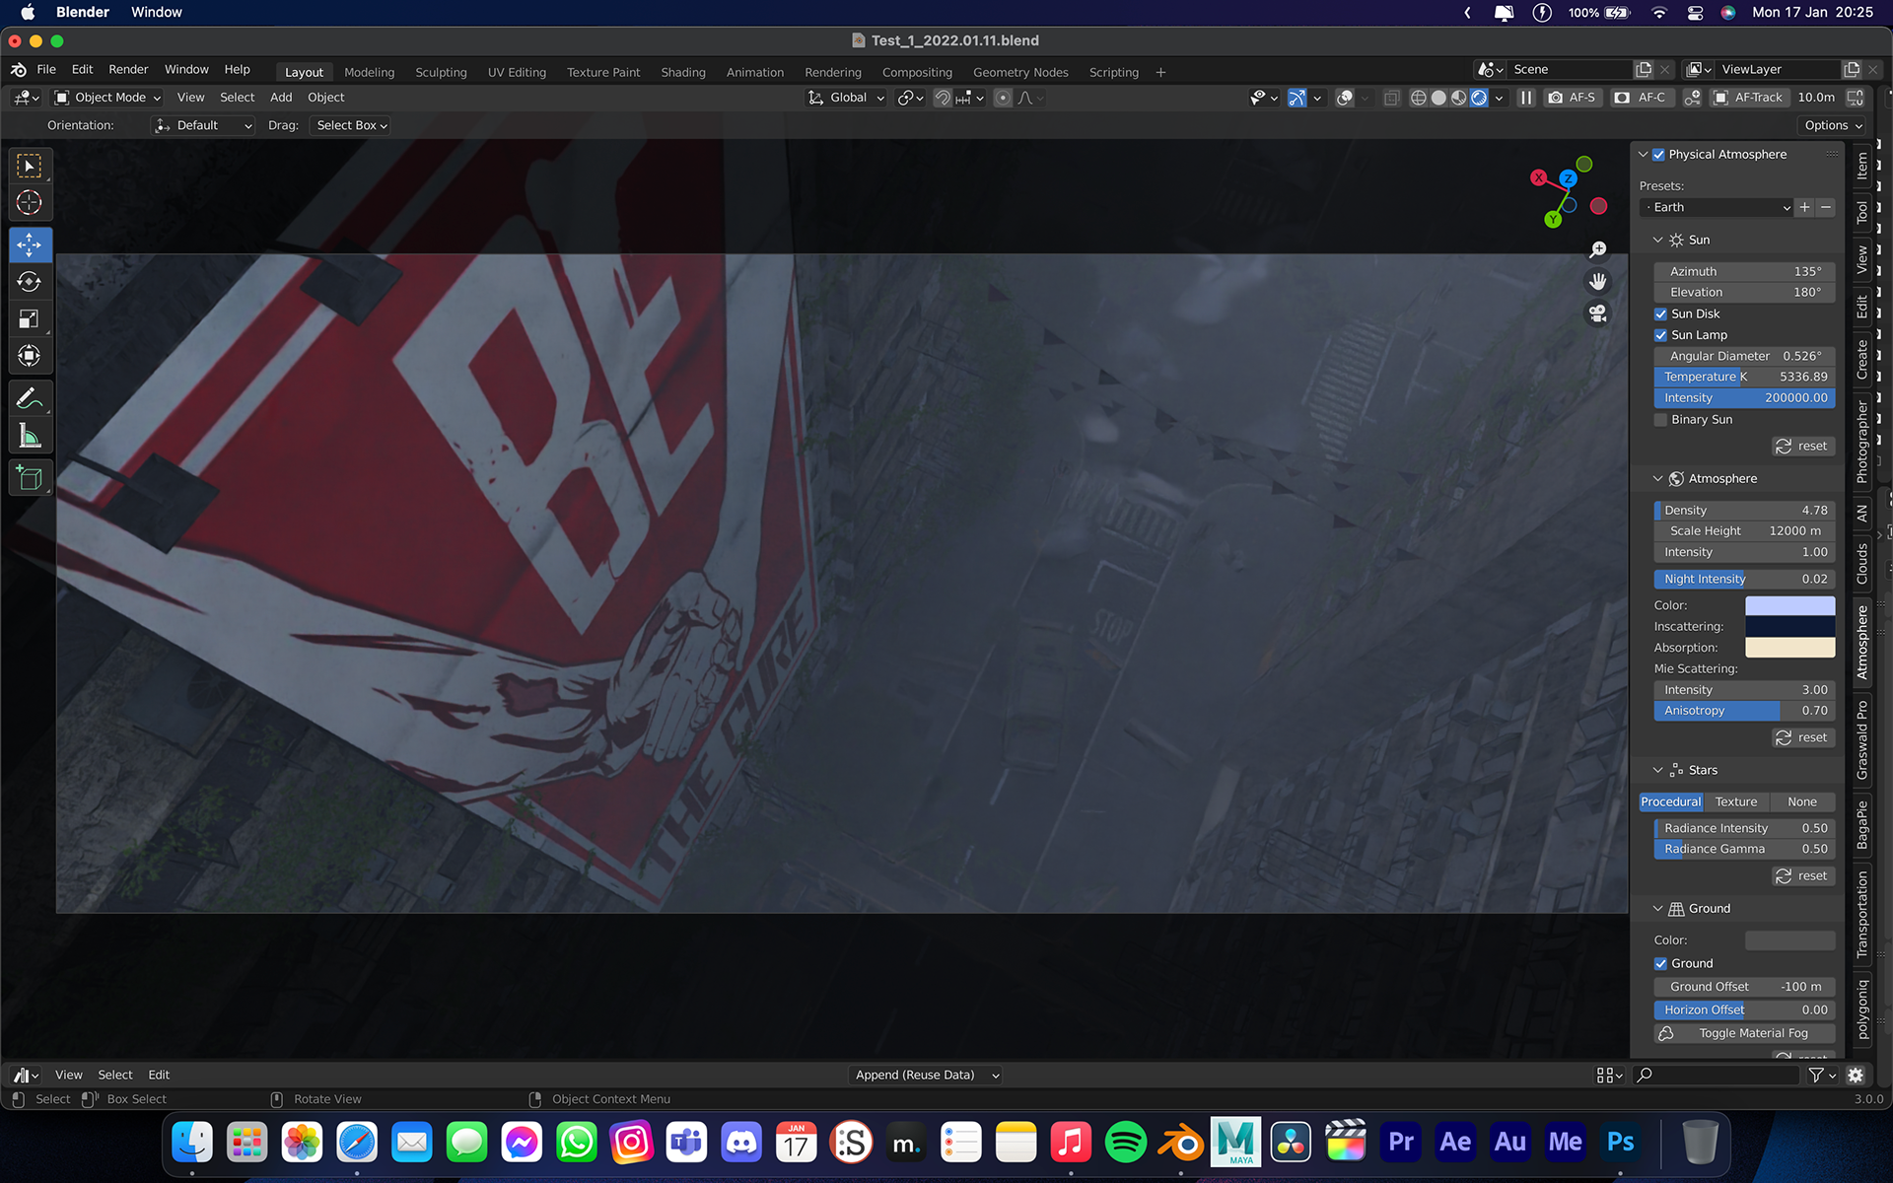This screenshot has width=1893, height=1183.
Task: Click Toggle Material Fog button
Action: pyautogui.click(x=1744, y=1033)
